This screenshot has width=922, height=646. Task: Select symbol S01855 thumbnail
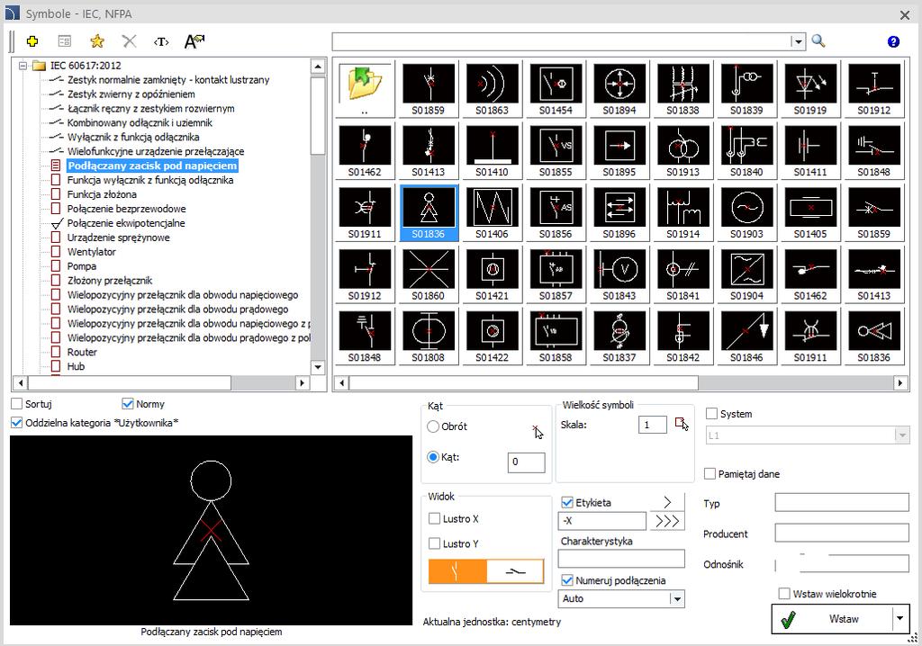556,150
